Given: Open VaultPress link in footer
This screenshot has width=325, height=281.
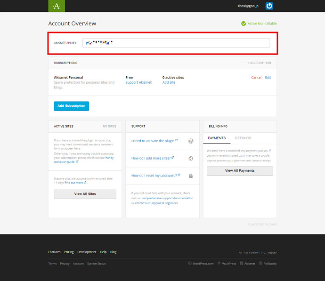Looking at the screenshot, I should 227,264.
